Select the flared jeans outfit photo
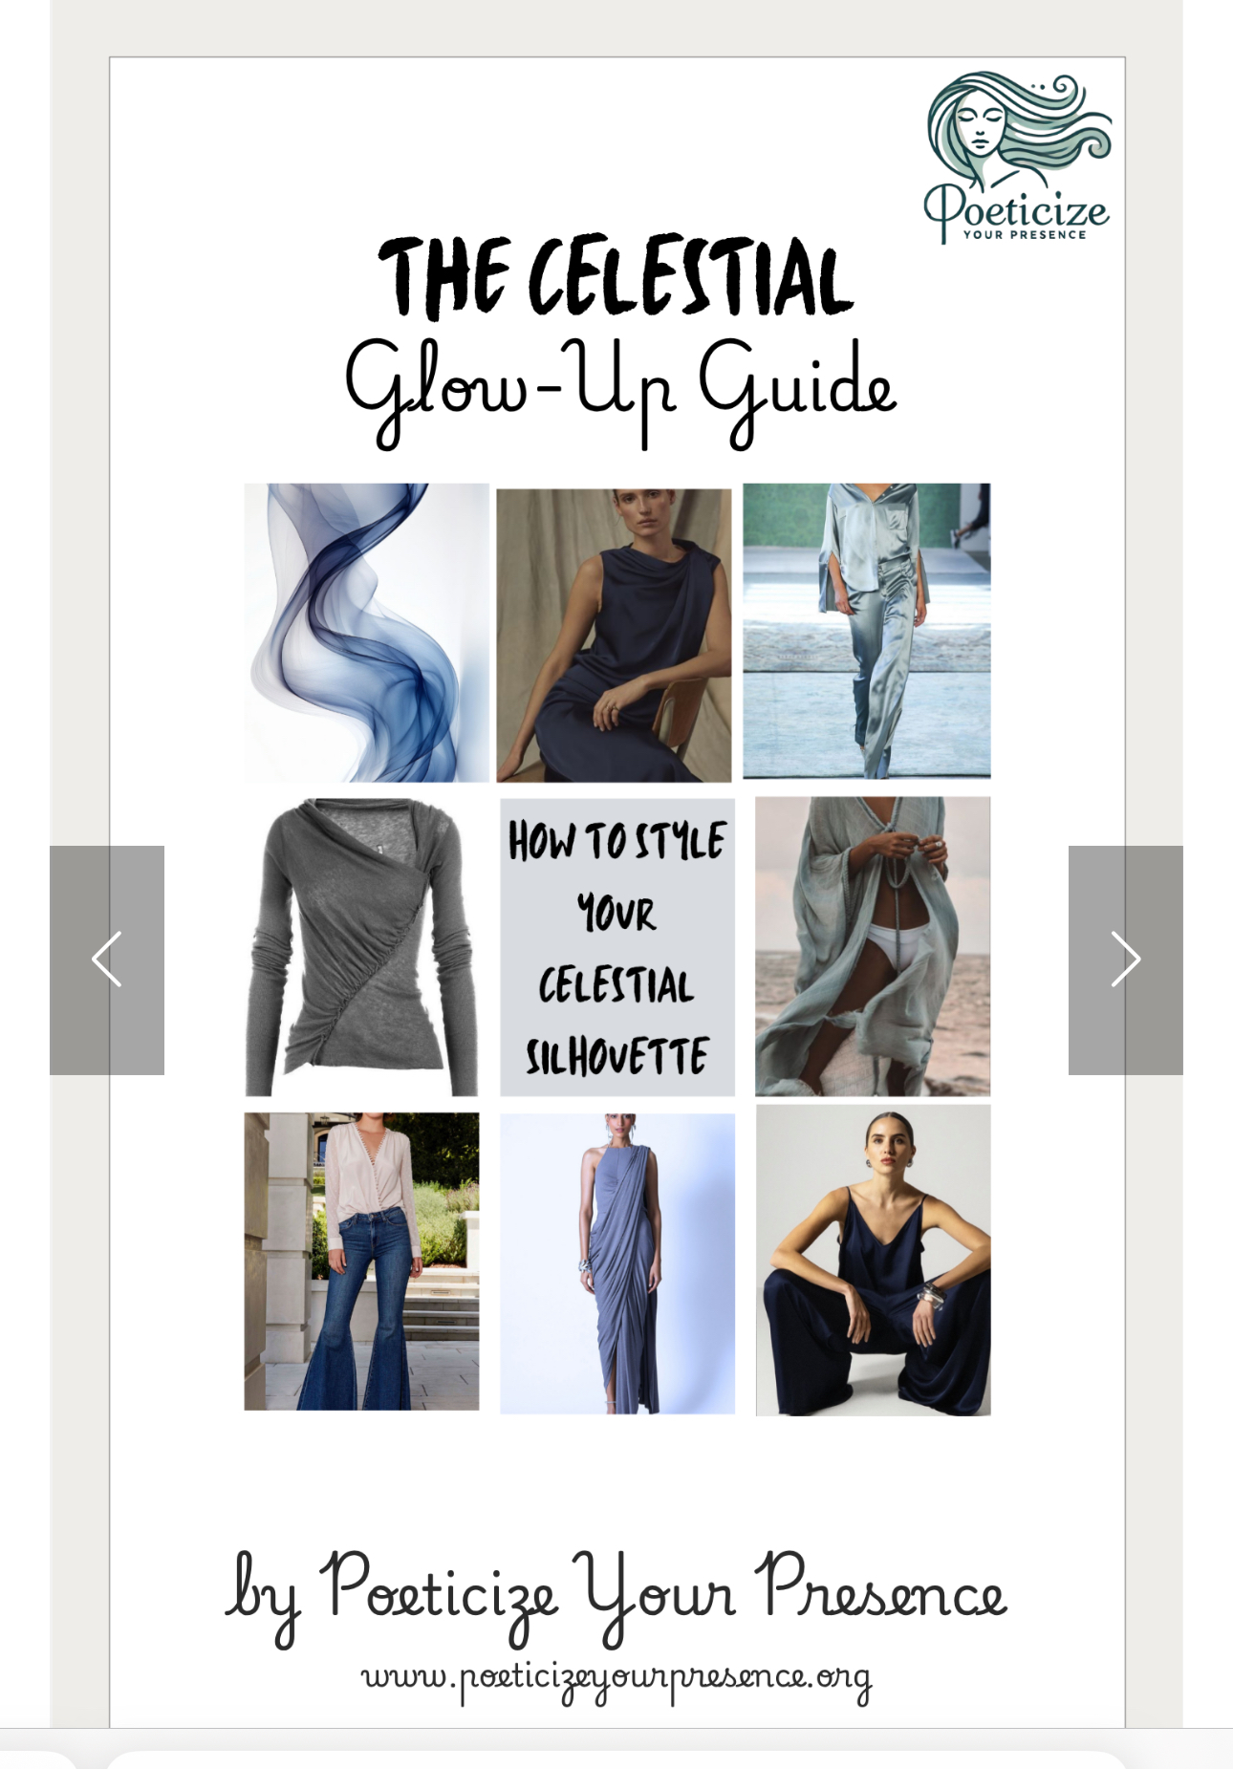 click(x=361, y=1262)
